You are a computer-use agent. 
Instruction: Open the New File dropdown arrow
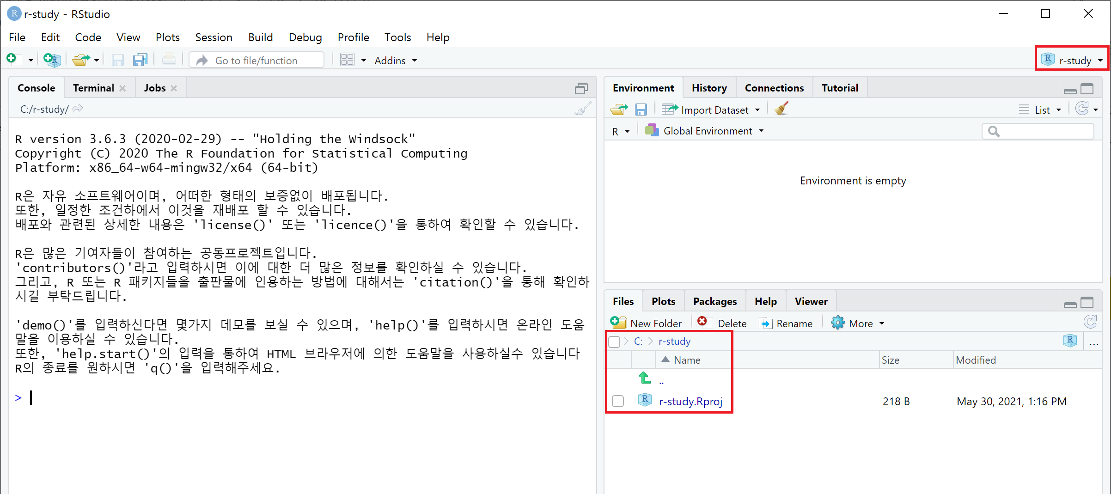point(31,61)
